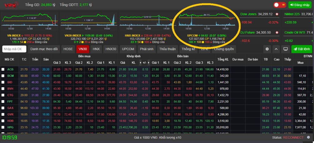Tick the checkbox for BID
This screenshot has width=314, height=143.
(x=3, y=82)
